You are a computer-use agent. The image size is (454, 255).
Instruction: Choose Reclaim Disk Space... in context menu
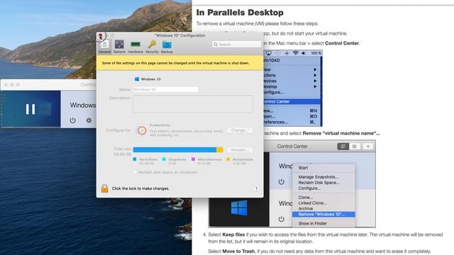click(319, 183)
